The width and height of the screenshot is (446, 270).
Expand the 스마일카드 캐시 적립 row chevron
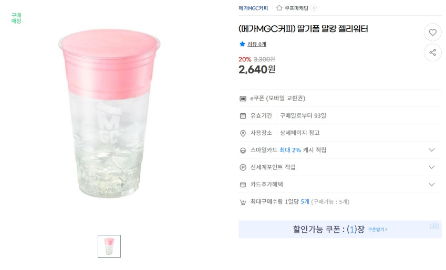click(431, 150)
